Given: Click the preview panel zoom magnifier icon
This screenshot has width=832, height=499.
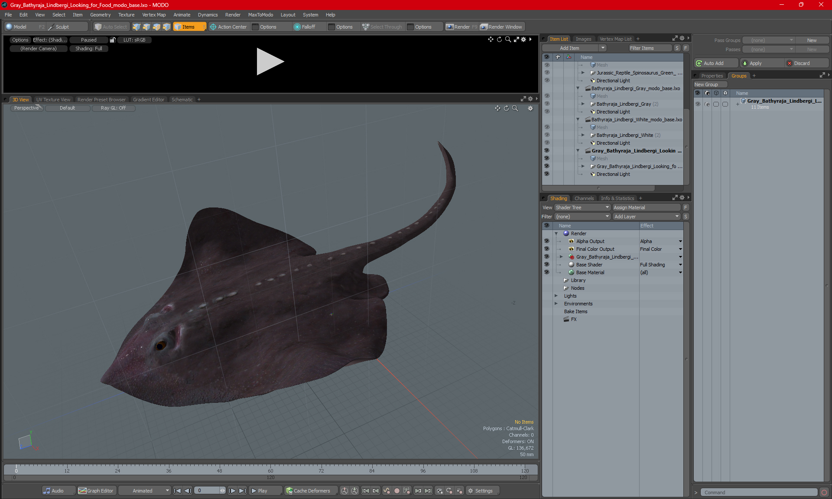Looking at the screenshot, I should point(508,39).
